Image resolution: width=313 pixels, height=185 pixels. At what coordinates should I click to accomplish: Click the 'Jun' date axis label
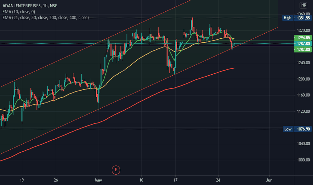(269, 180)
